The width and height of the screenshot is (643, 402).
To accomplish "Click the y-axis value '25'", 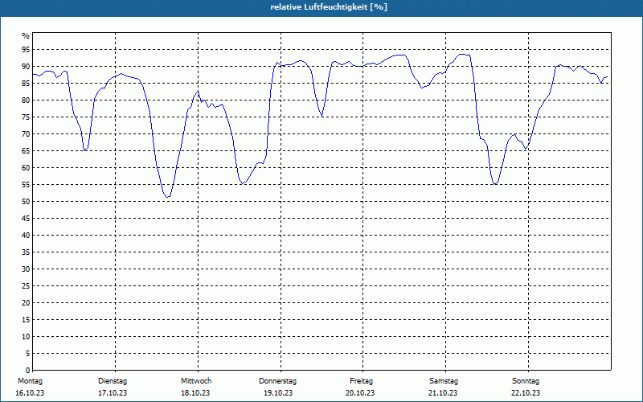I will point(26,286).
